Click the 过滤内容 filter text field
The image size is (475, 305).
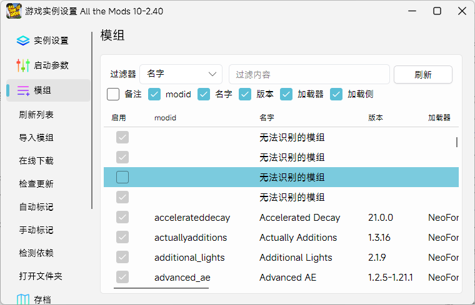point(309,74)
